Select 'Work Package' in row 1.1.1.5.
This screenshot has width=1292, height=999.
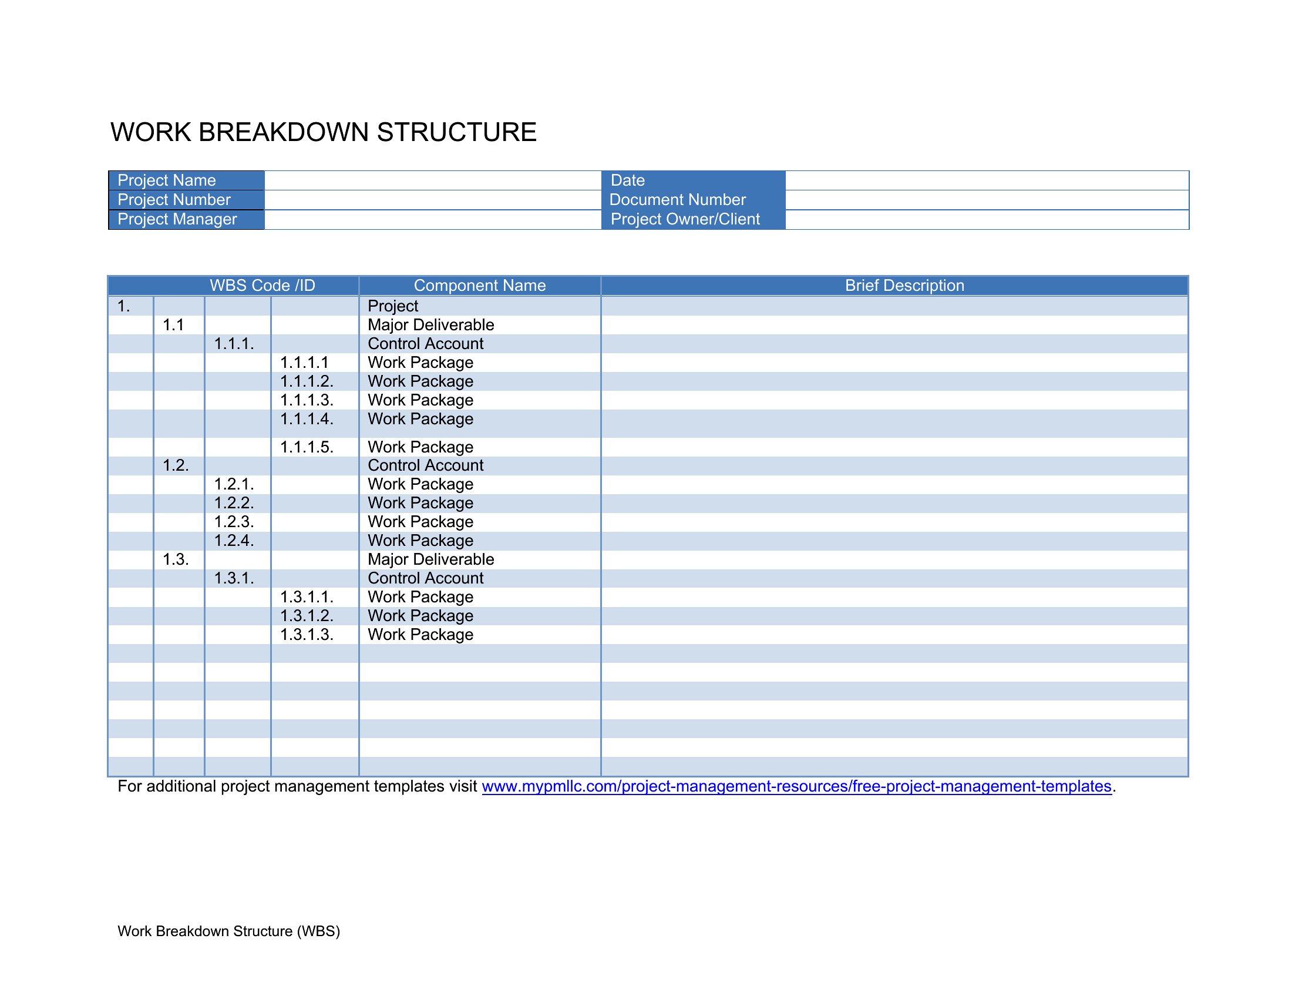(x=480, y=447)
